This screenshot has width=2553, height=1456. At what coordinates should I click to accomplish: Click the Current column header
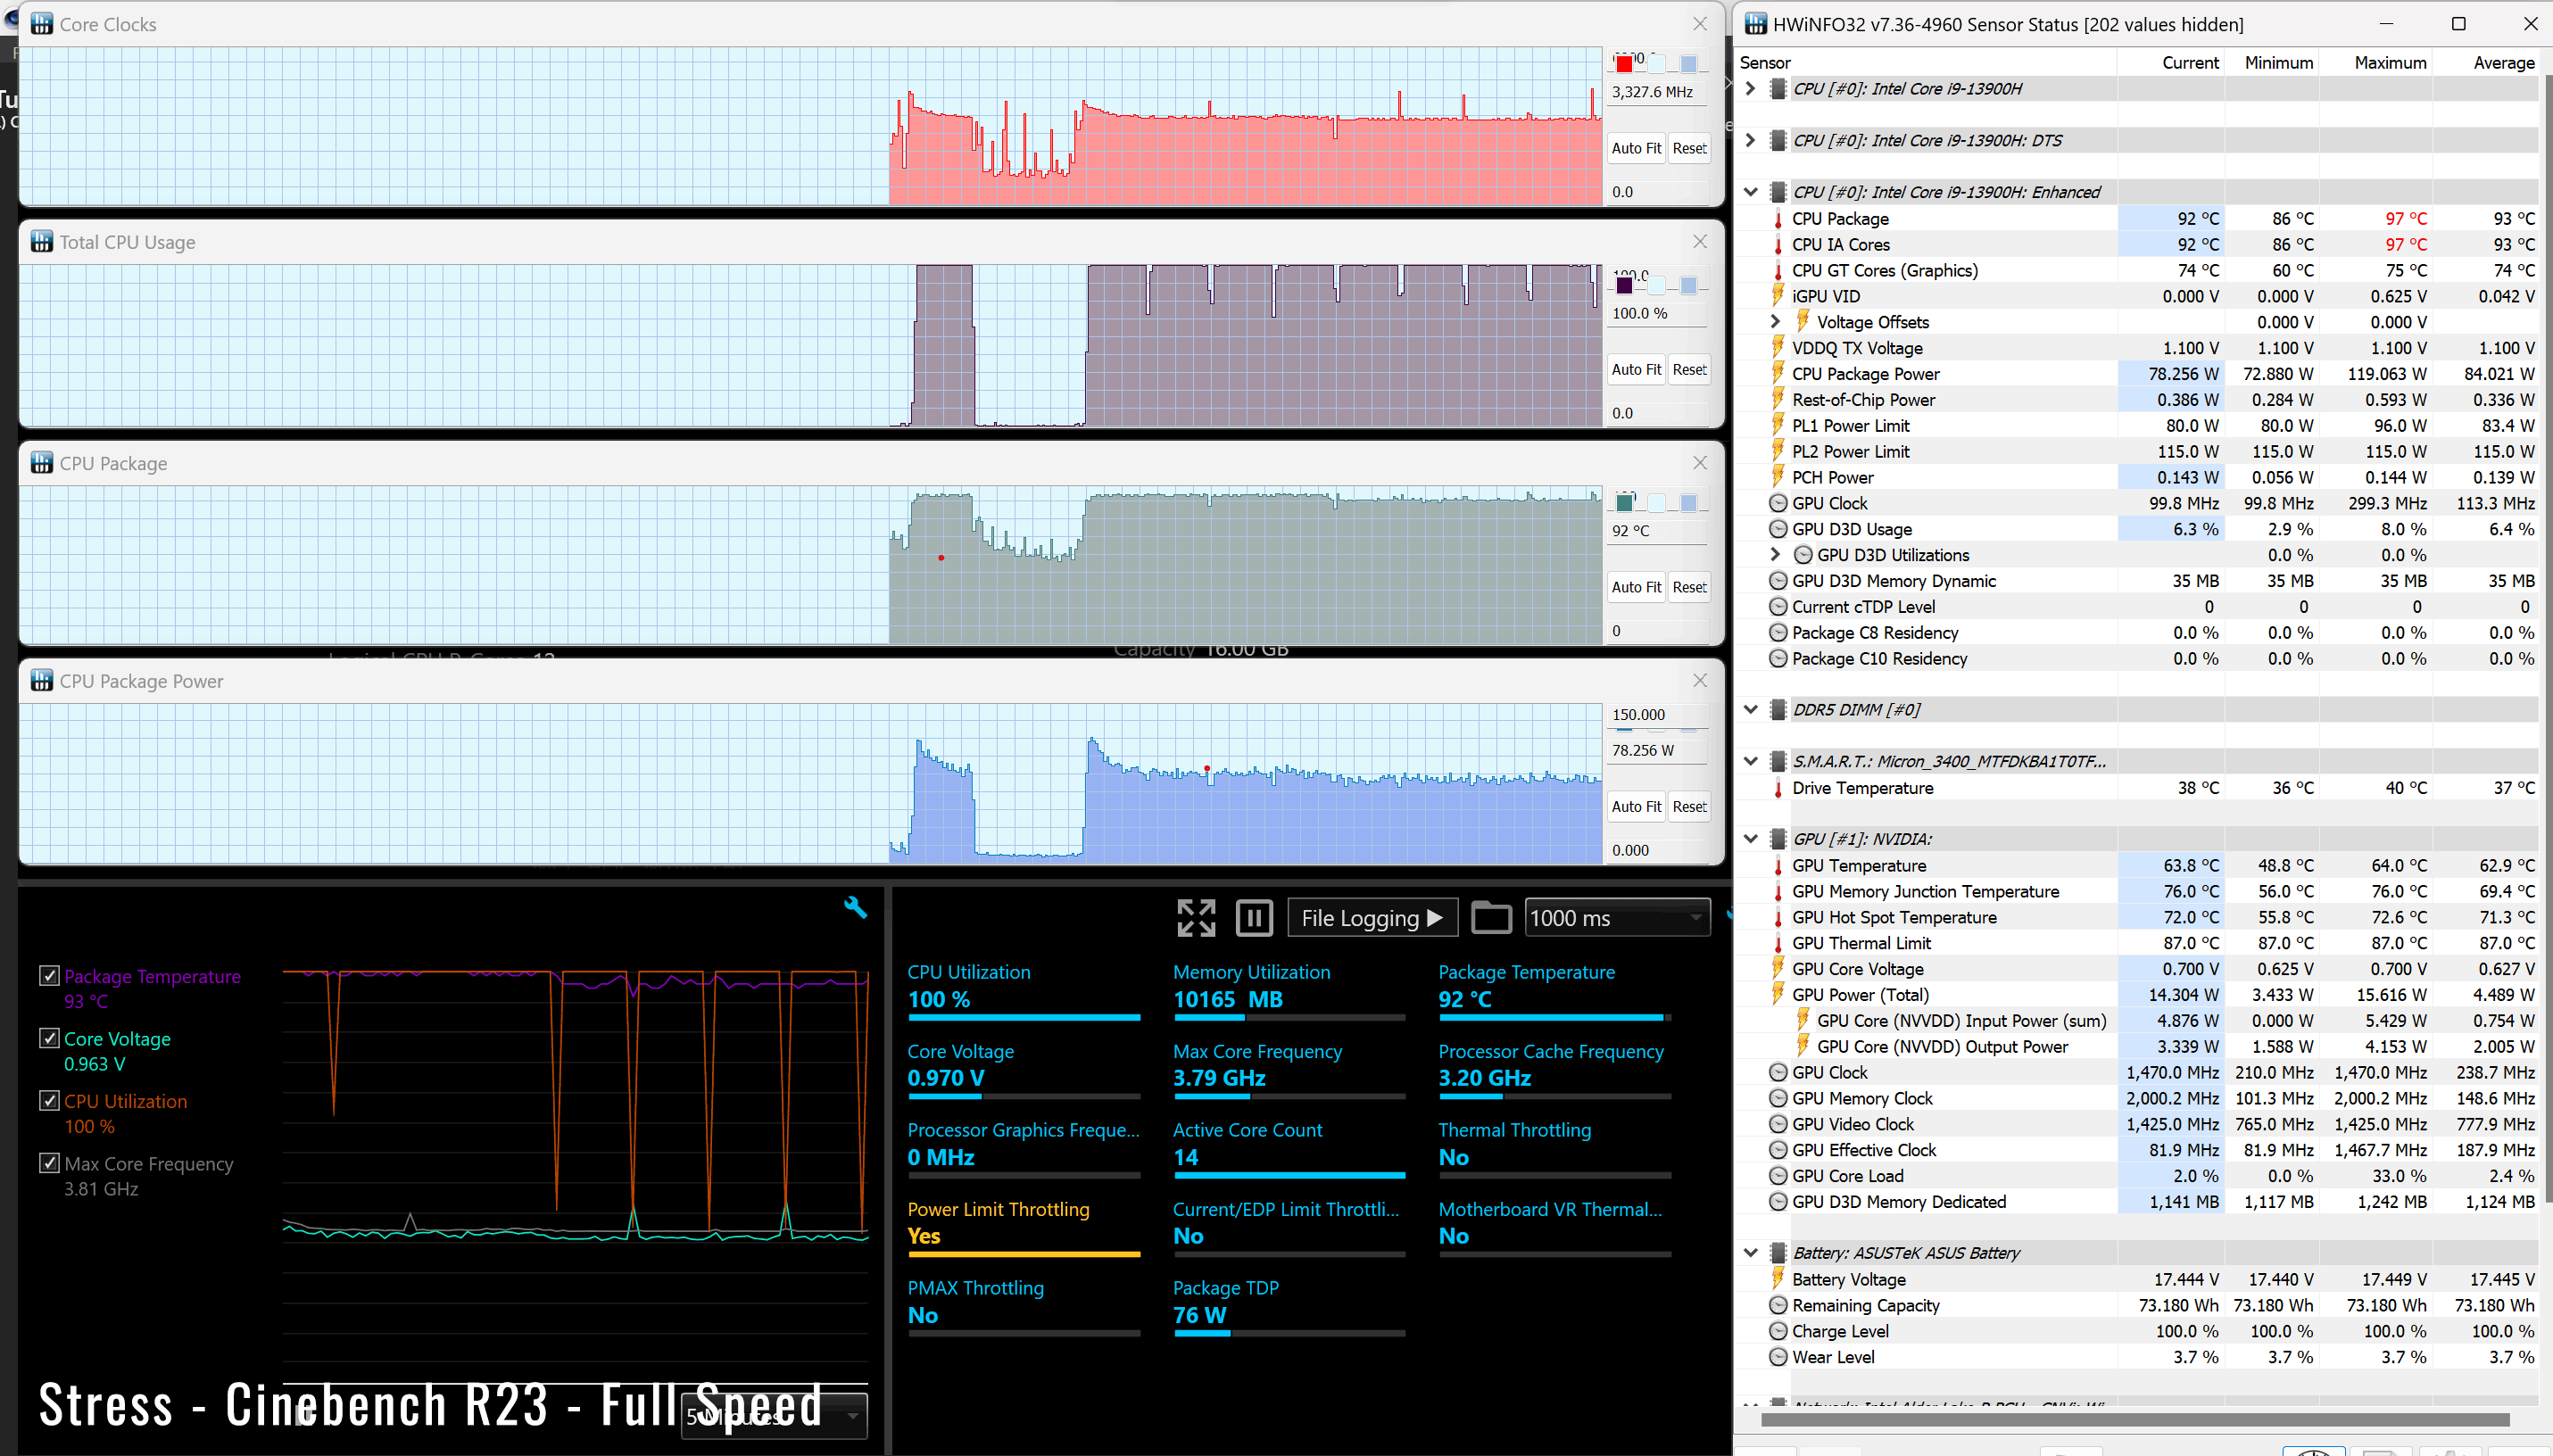pos(2189,63)
